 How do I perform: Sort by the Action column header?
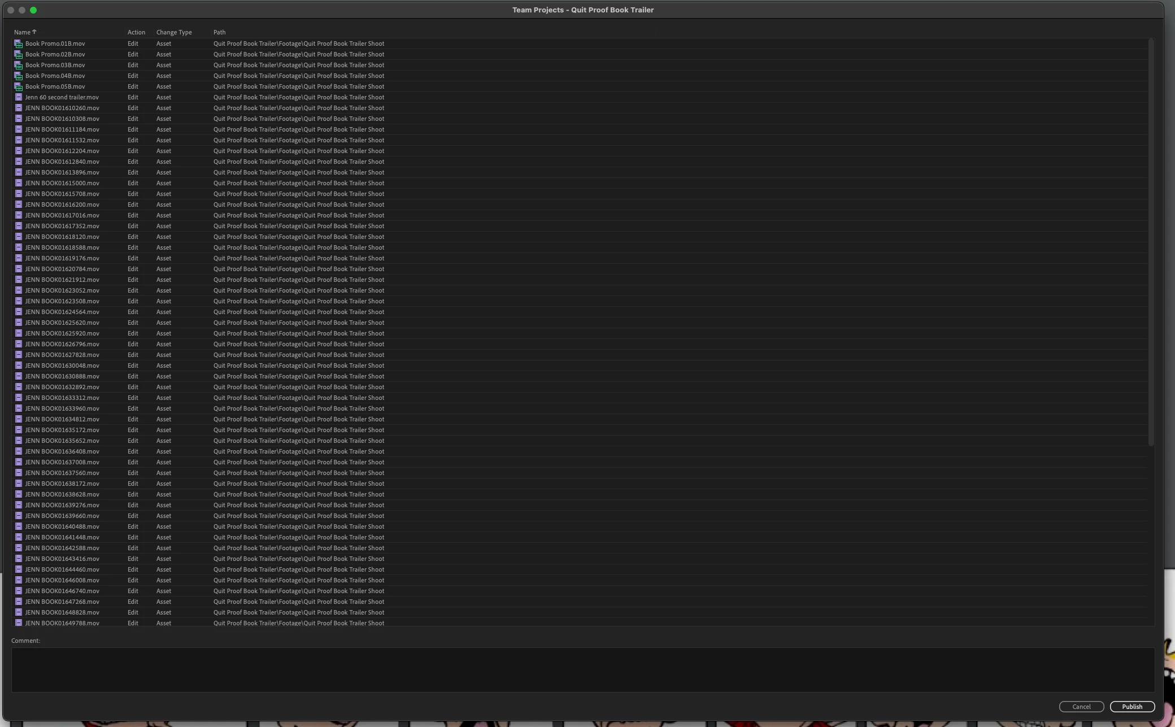click(x=136, y=32)
